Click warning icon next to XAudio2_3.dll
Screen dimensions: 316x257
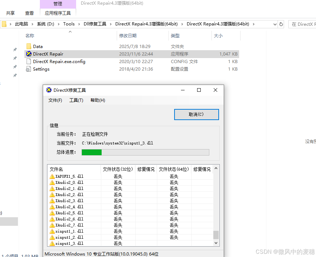52,201
